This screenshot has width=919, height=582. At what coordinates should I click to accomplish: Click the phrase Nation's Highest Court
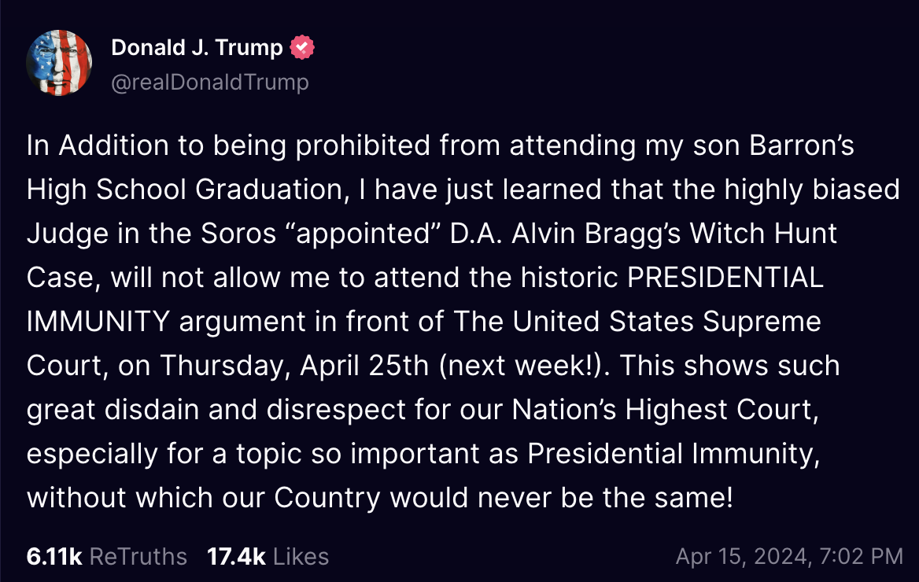tap(665, 409)
